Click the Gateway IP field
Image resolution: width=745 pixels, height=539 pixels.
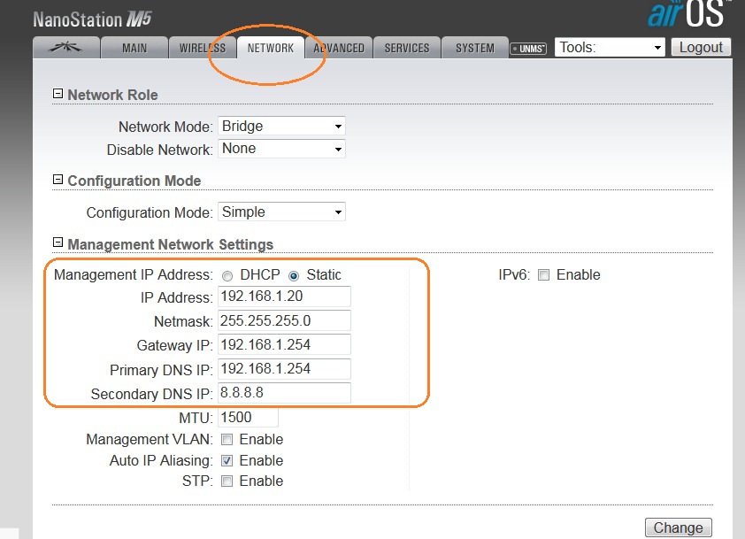coord(284,344)
